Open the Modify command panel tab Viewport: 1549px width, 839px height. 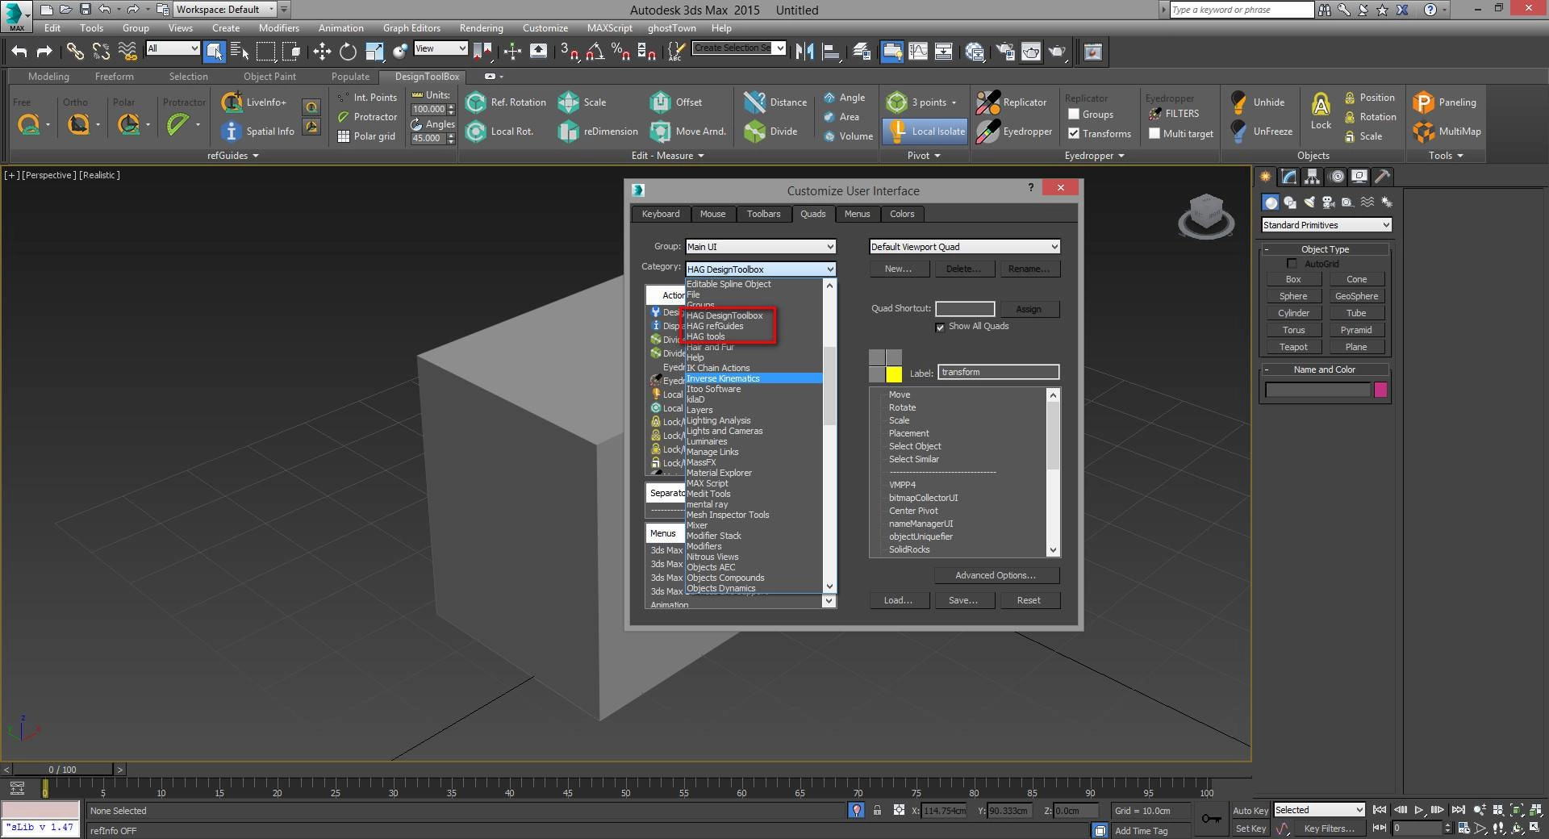(1288, 177)
